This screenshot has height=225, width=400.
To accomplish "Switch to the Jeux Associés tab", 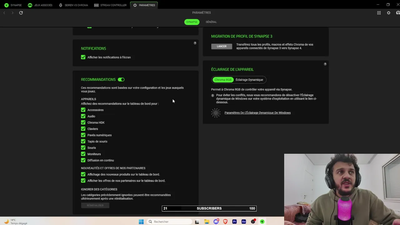I will point(40,5).
